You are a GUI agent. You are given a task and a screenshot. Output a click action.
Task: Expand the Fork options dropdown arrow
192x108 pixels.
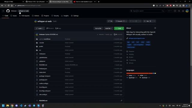click(140, 21)
